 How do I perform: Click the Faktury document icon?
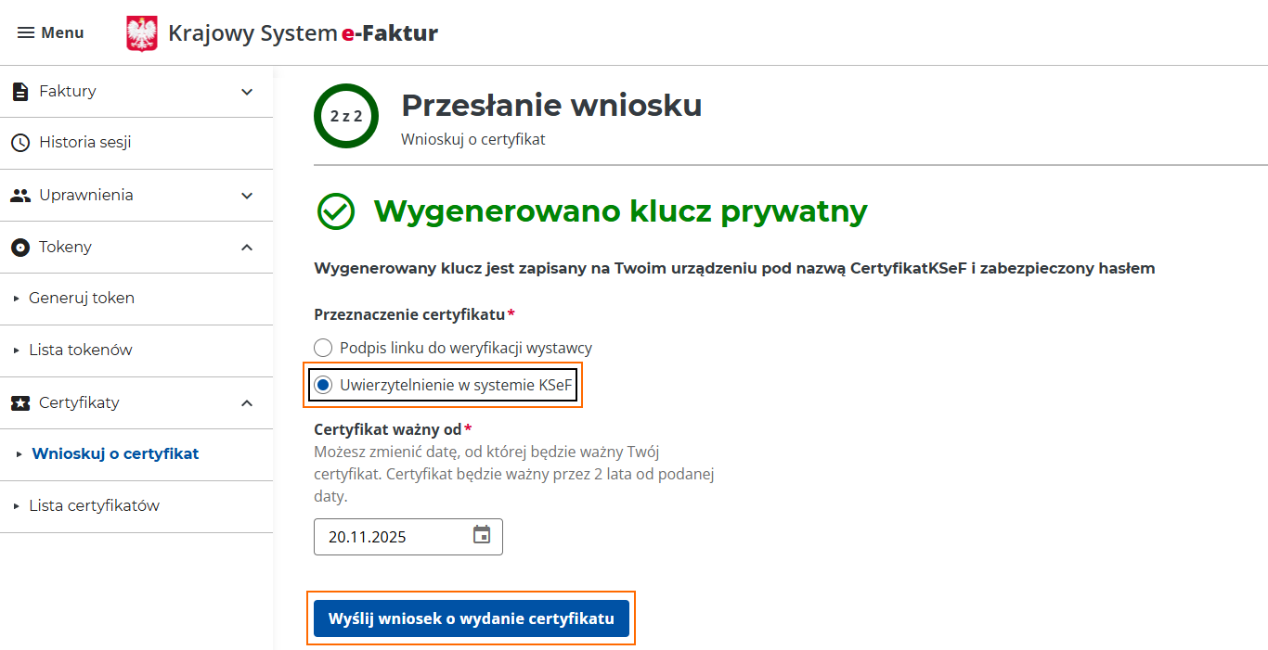click(x=19, y=91)
